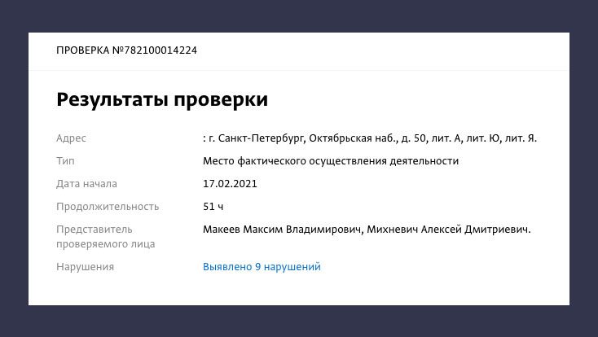The height and width of the screenshot is (337, 598).
Task: Click the word "ПРОВЕРКА" in the header
Action: [82, 50]
